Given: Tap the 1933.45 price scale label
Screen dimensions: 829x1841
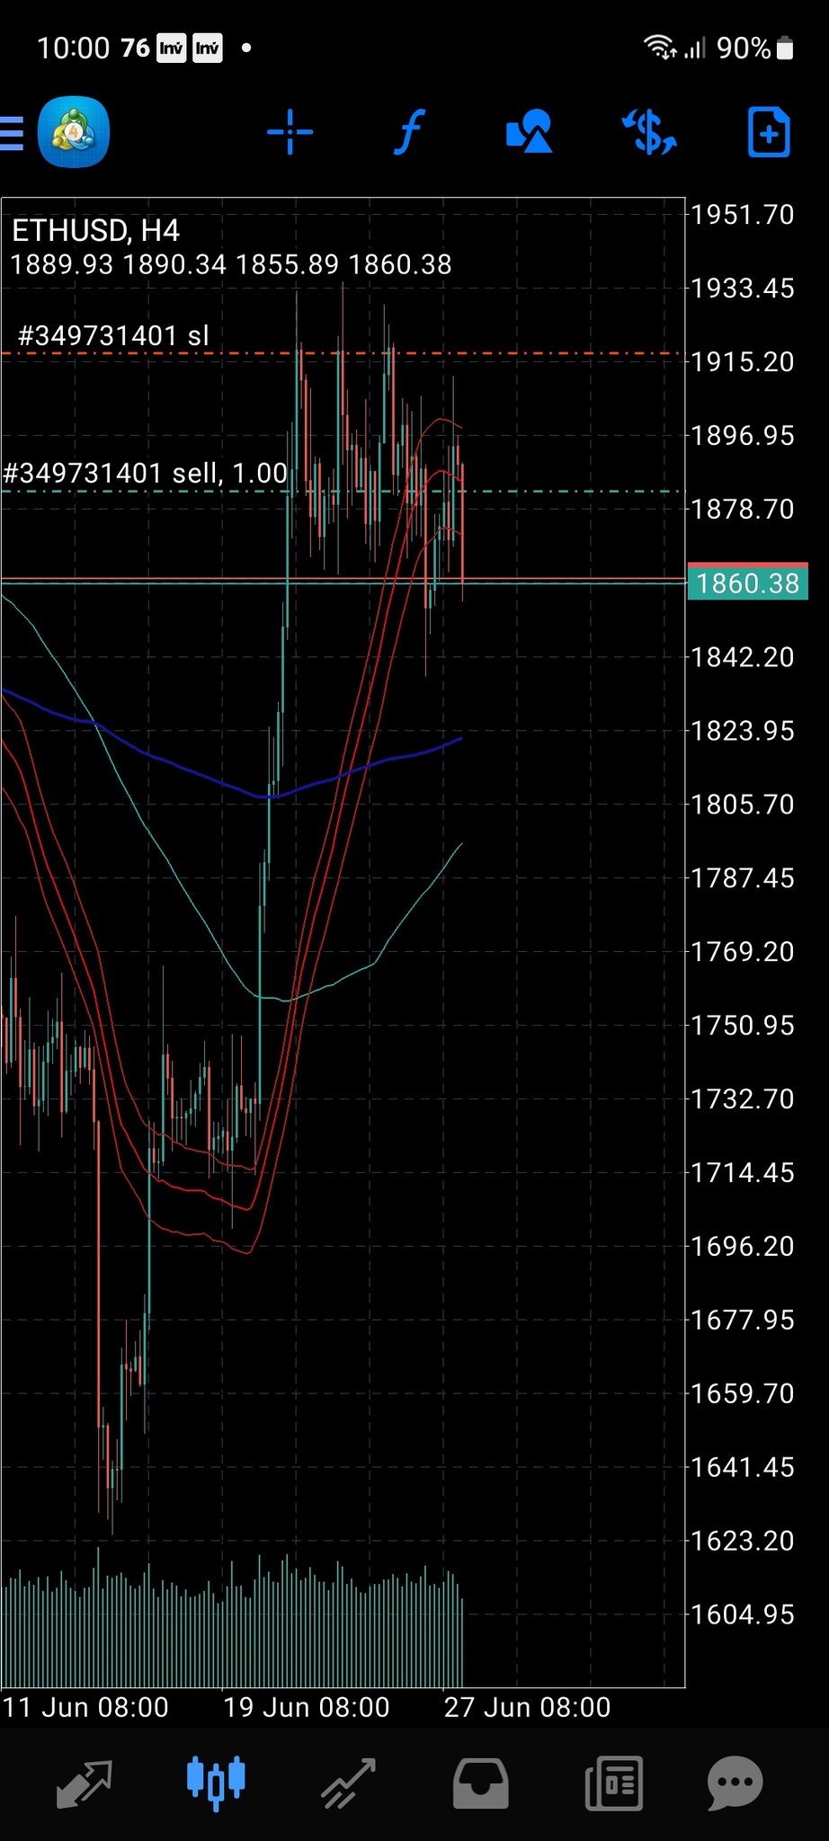Looking at the screenshot, I should [743, 288].
